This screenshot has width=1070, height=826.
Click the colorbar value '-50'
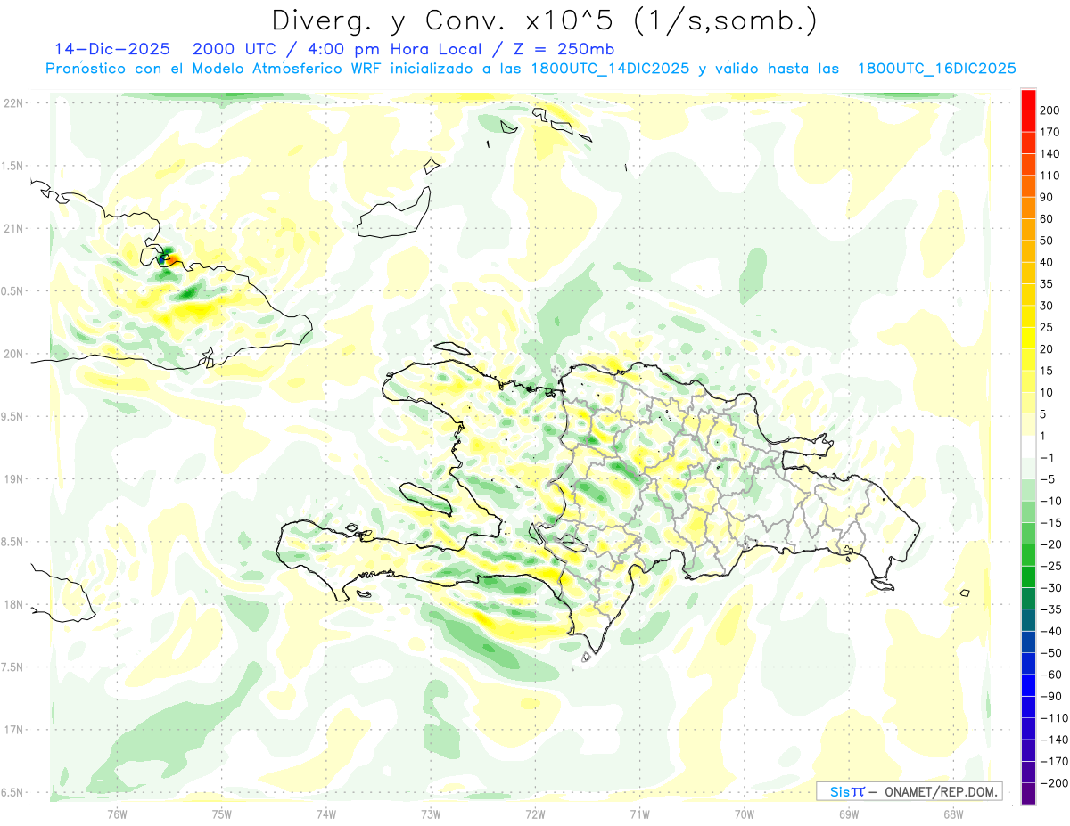coord(1050,652)
